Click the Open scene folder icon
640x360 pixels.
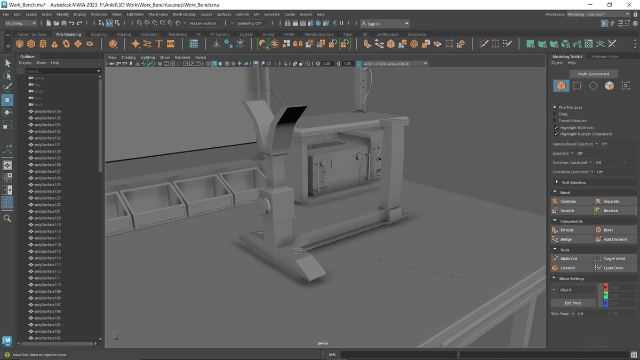click(x=56, y=23)
